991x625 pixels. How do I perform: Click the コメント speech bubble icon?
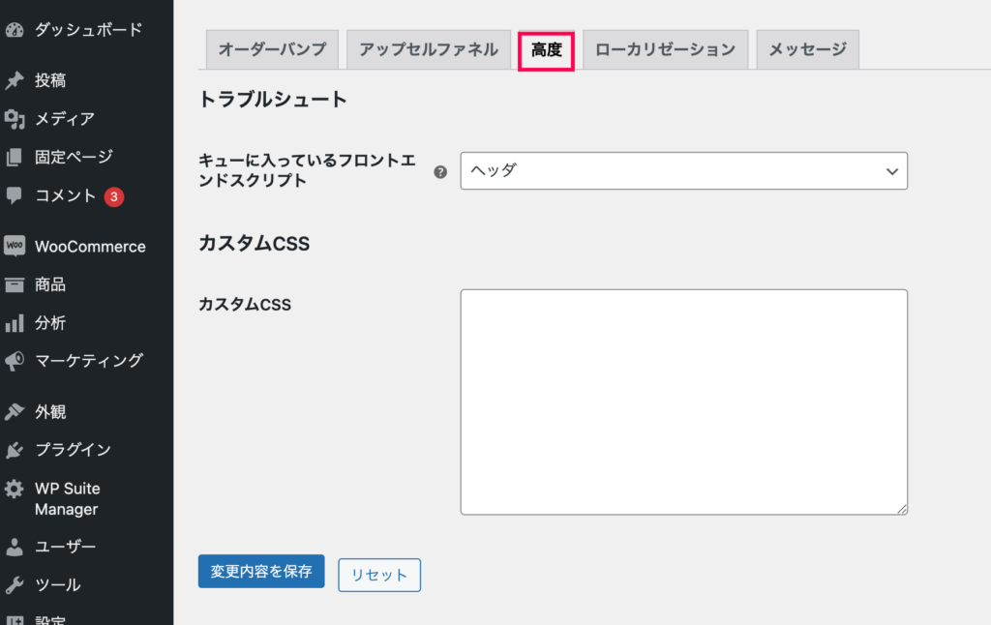14,195
